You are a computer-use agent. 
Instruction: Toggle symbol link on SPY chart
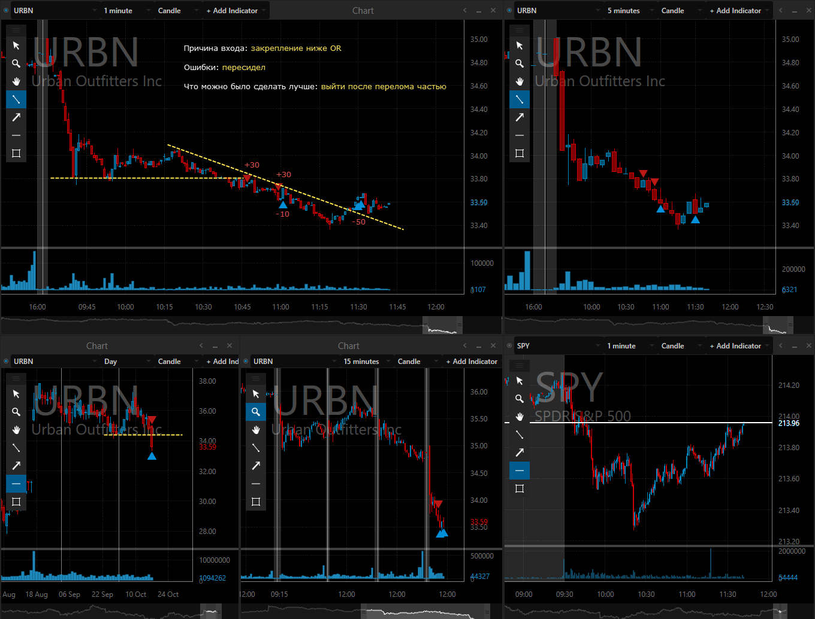(x=510, y=346)
